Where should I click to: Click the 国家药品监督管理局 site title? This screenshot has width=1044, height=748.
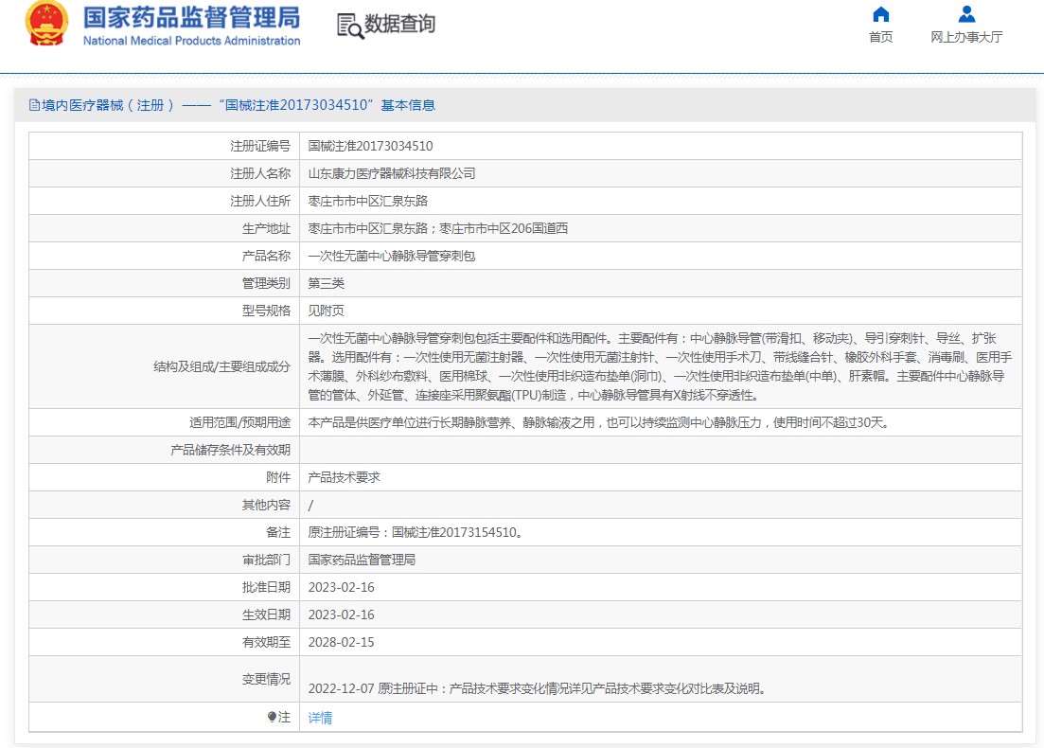coord(191,17)
